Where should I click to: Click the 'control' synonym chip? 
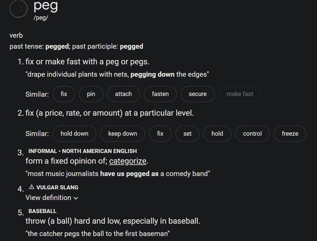tap(252, 134)
